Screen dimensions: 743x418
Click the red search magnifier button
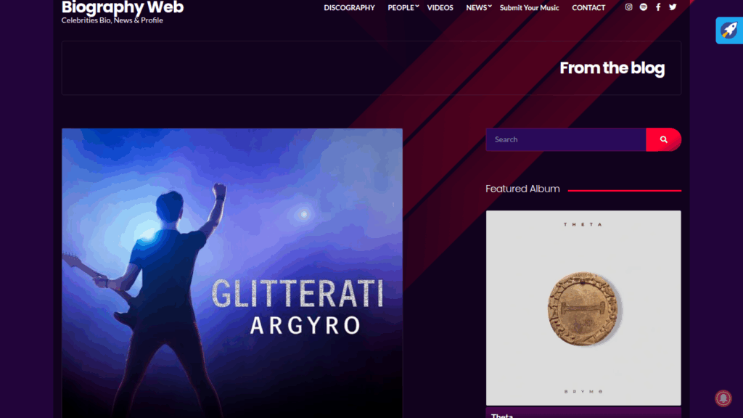click(663, 139)
